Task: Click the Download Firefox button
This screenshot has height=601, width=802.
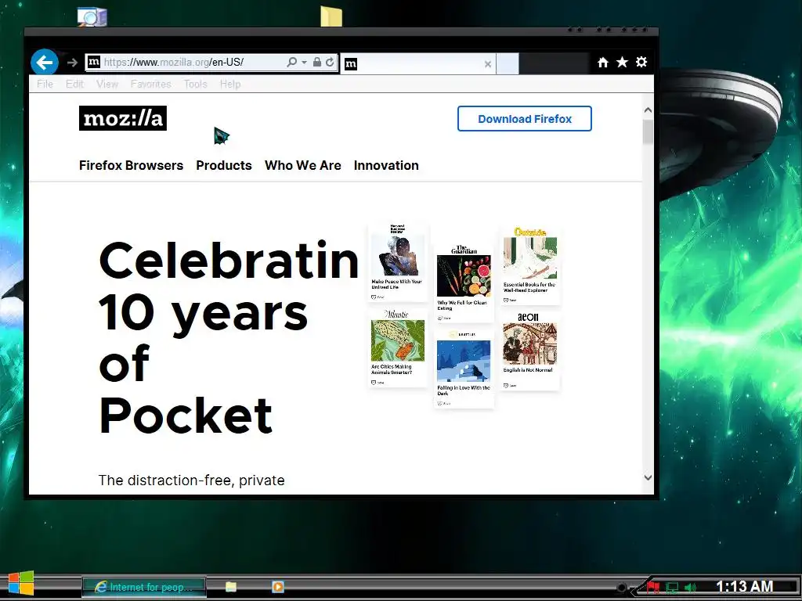Action: click(525, 119)
